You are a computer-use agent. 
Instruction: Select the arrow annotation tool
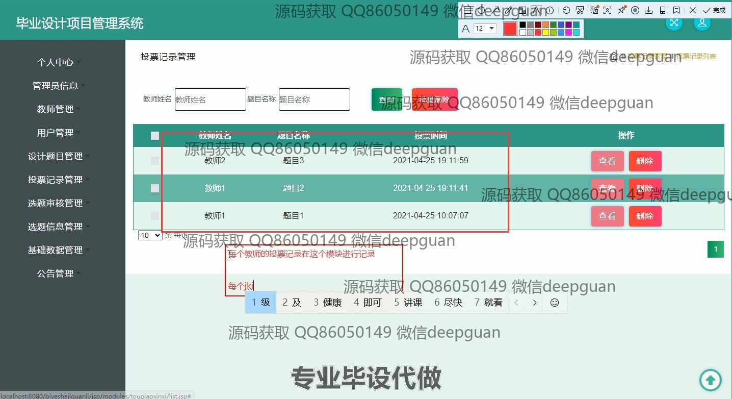[x=496, y=10]
